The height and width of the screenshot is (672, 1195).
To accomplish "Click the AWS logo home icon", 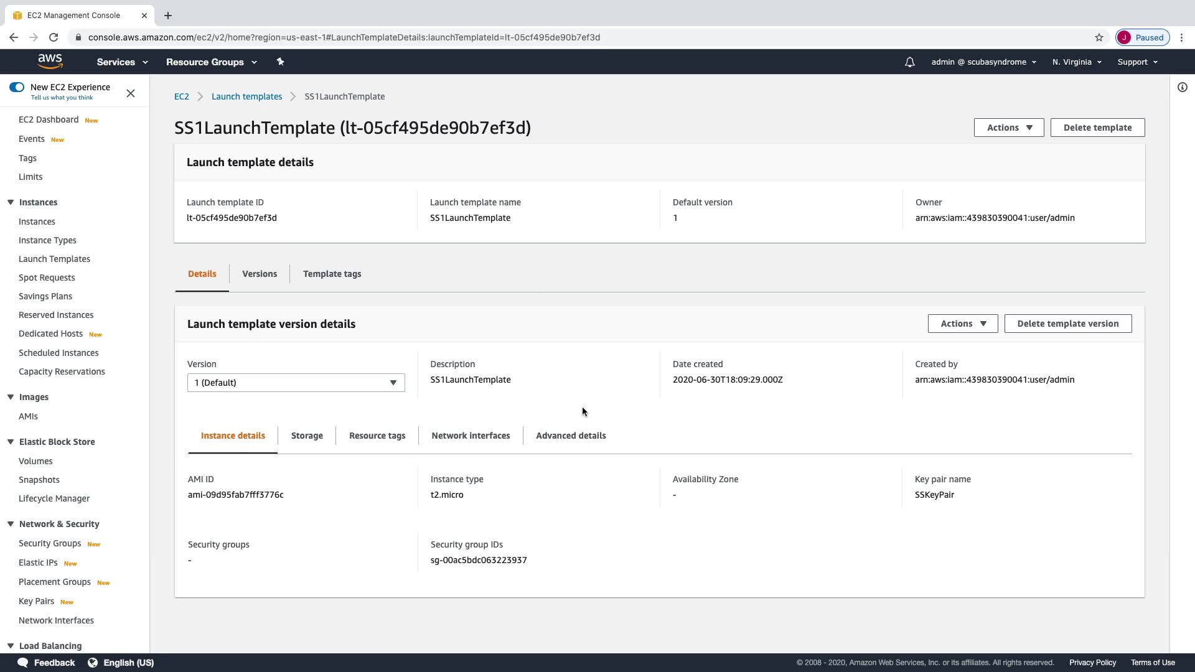I will point(50,61).
